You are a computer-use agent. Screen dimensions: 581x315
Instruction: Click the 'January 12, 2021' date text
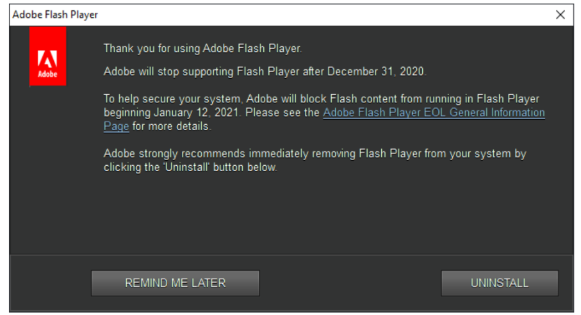196,113
